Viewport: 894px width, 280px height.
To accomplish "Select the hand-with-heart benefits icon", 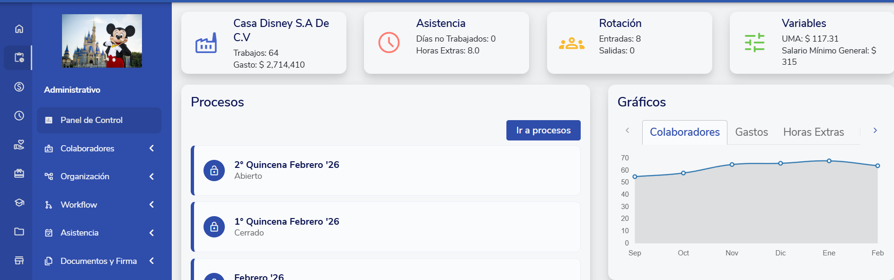I will click(x=19, y=145).
